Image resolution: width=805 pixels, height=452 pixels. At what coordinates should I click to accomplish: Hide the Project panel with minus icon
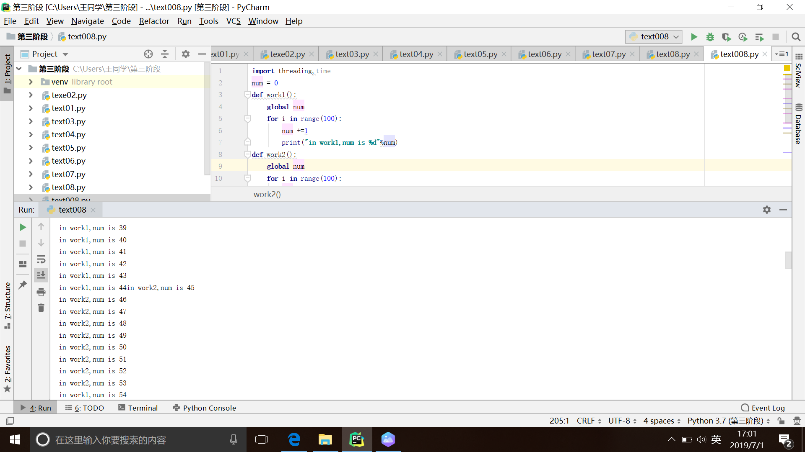pyautogui.click(x=202, y=54)
